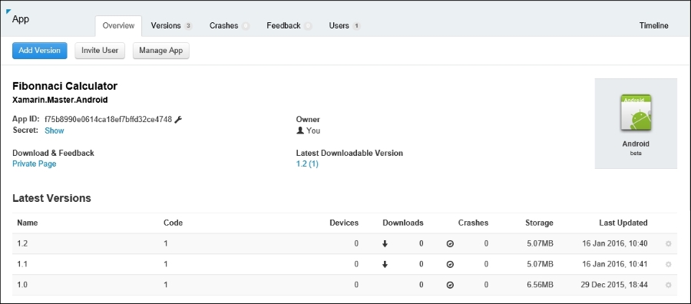
Task: Click the wrench icon beside App ID
Action: (x=178, y=120)
